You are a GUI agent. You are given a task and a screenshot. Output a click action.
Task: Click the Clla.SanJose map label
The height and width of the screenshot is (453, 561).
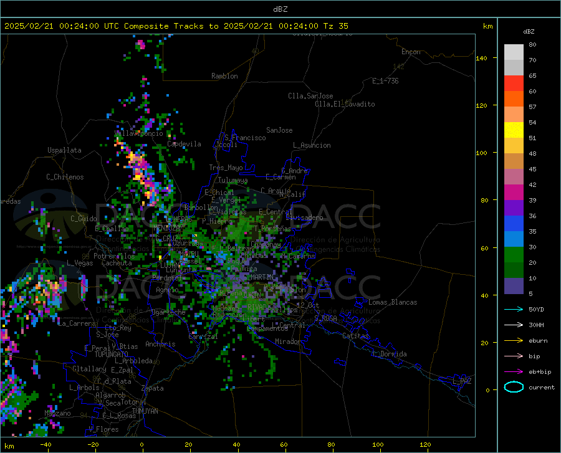(x=310, y=96)
